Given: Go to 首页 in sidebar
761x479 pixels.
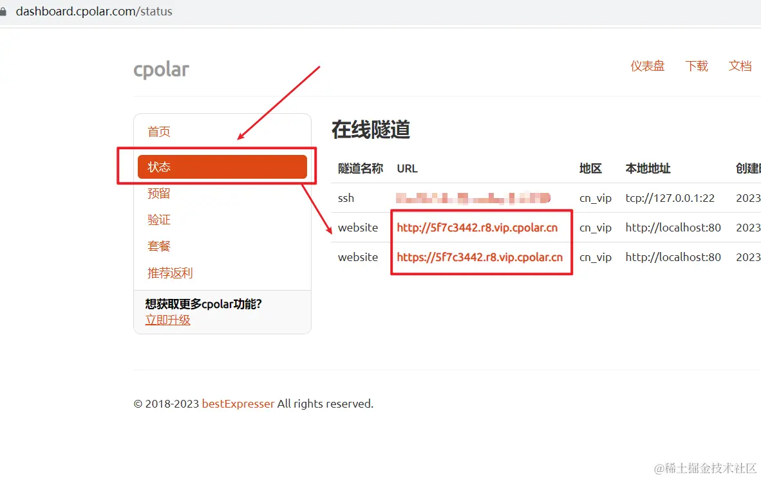Looking at the screenshot, I should tap(159, 131).
